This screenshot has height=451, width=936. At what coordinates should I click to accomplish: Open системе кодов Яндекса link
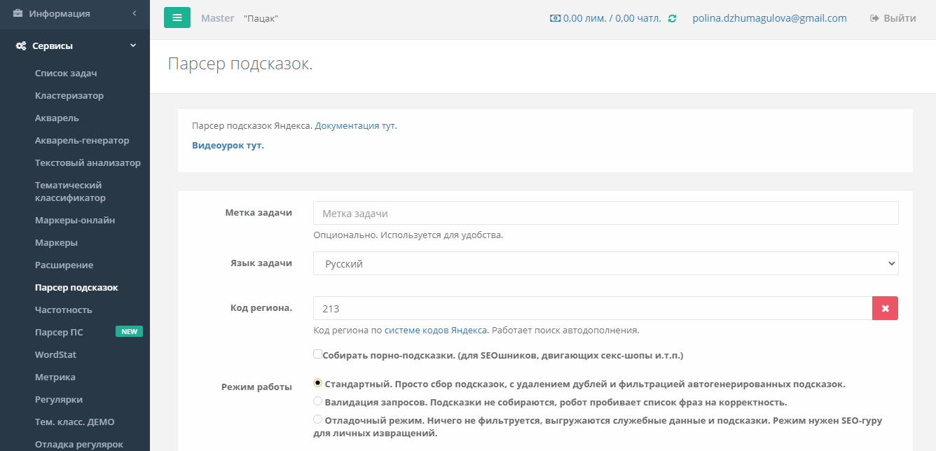pyautogui.click(x=436, y=331)
